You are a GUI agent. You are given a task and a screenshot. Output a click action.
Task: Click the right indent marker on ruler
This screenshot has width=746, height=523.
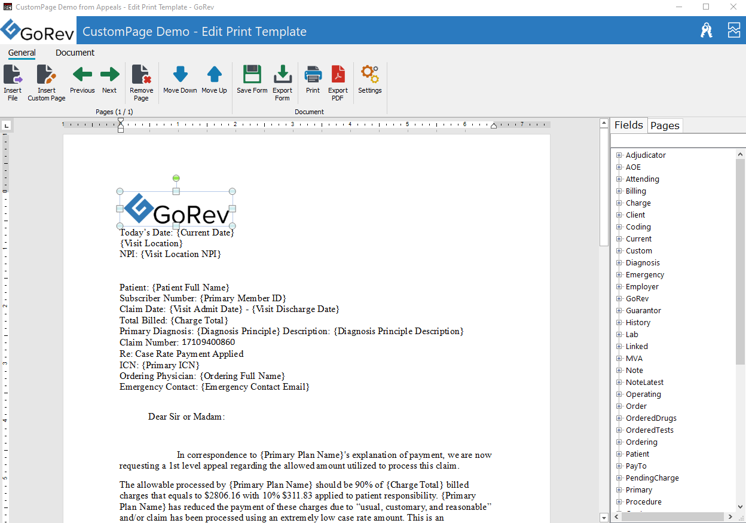coord(494,126)
